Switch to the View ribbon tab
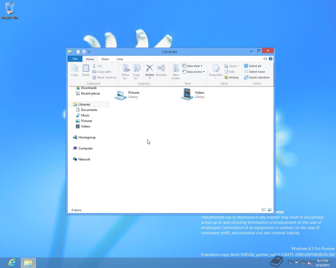 [x=120, y=59]
